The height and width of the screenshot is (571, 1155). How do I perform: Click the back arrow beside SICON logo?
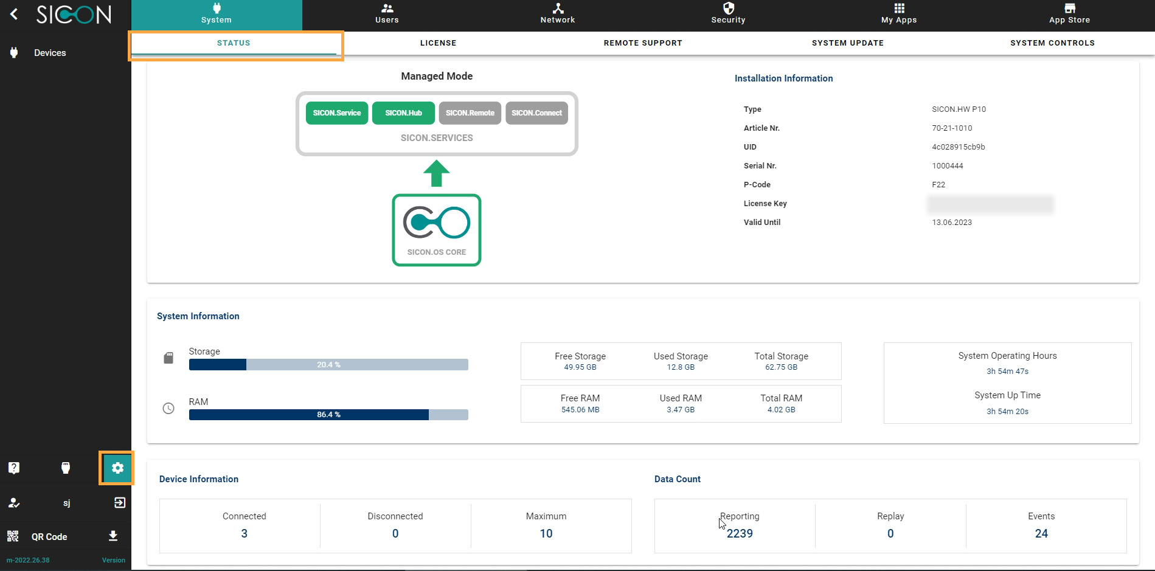[14, 14]
